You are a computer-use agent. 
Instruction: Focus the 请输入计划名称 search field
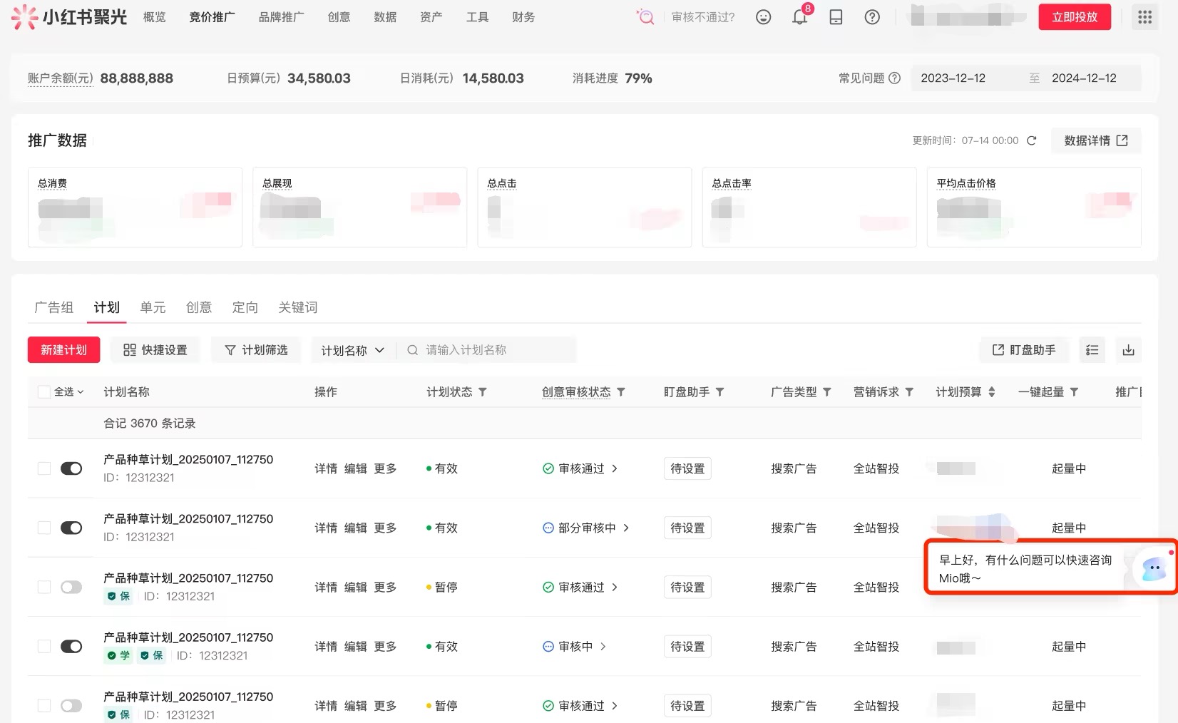tap(492, 350)
